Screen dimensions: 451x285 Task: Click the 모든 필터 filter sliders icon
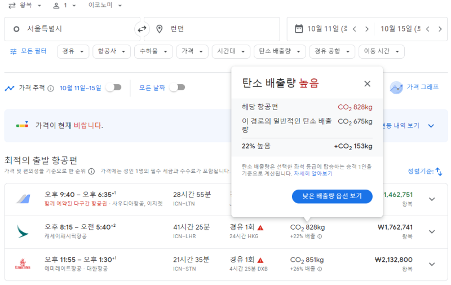pos(13,51)
